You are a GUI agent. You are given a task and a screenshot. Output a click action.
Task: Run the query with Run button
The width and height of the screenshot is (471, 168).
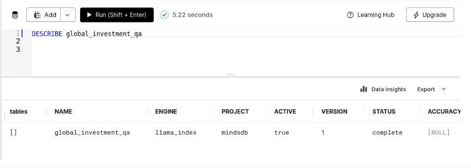point(117,15)
